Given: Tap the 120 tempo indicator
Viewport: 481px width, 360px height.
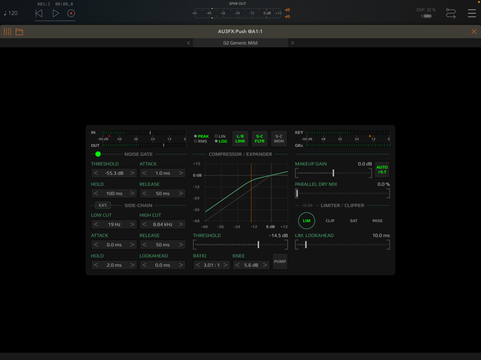Looking at the screenshot, I should (x=11, y=13).
